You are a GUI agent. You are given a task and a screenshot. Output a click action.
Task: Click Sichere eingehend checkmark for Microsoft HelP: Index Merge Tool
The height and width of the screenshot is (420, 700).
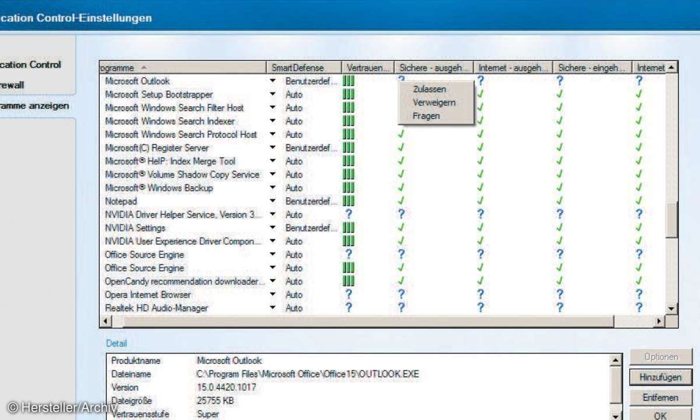coord(560,162)
